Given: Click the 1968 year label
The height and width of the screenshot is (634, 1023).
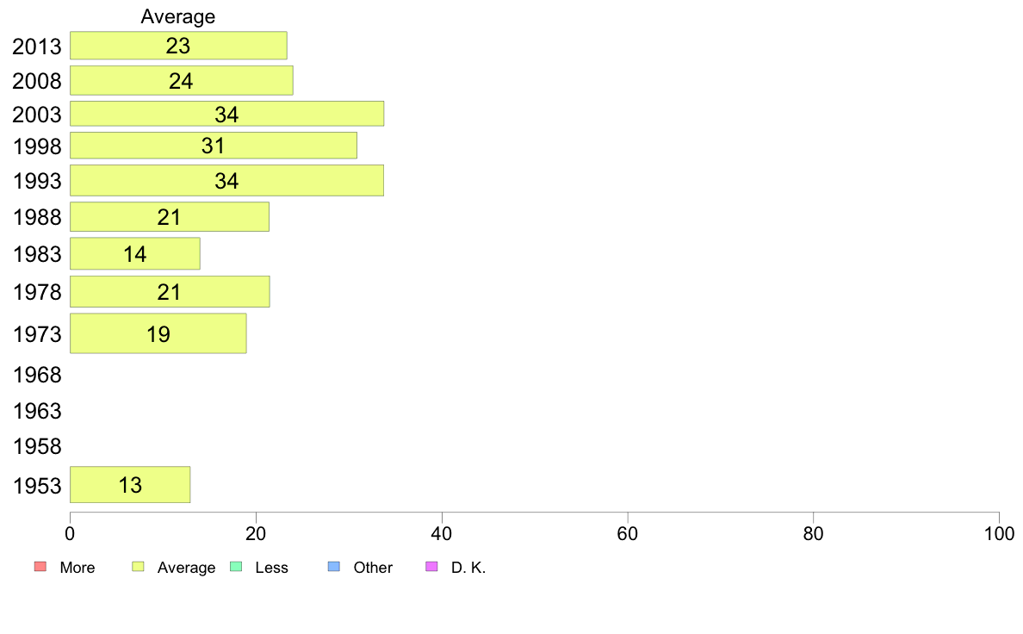Looking at the screenshot, I should [x=38, y=375].
